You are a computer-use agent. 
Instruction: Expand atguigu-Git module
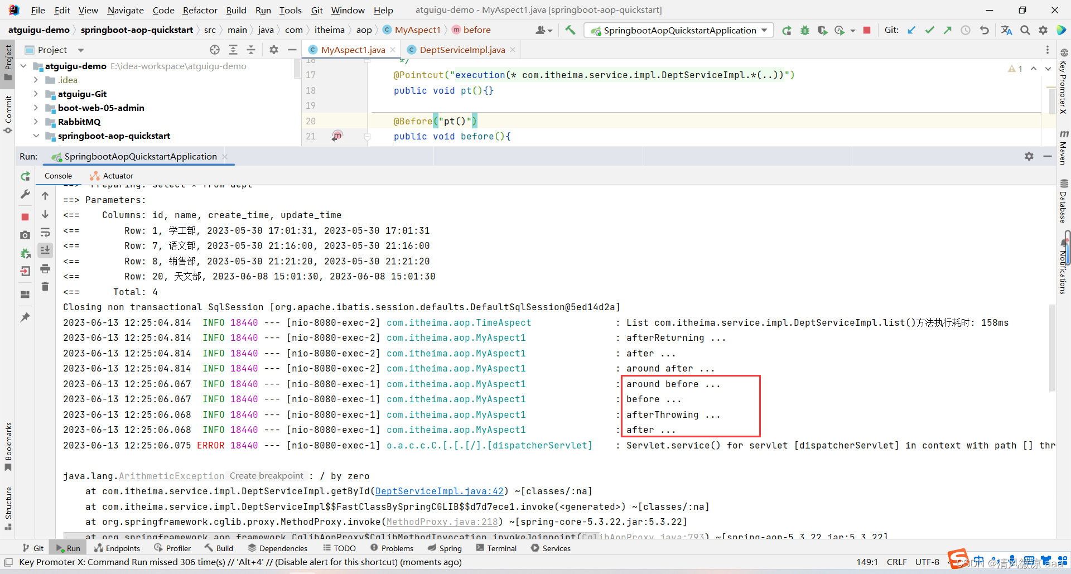(36, 94)
